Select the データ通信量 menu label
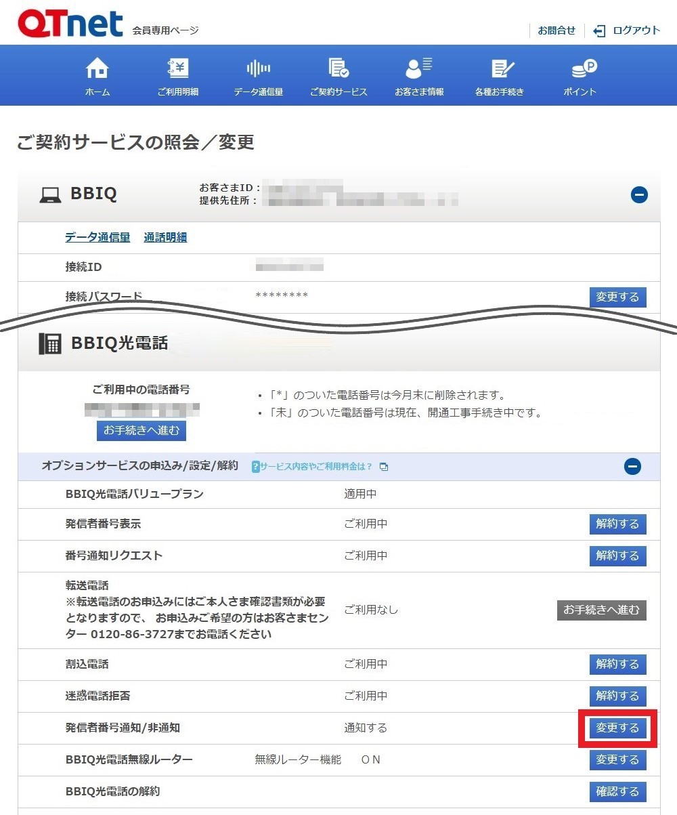The width and height of the screenshot is (677, 815). (x=258, y=92)
